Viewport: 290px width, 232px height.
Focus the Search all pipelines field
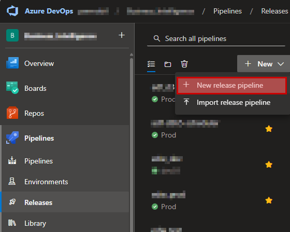tap(216, 39)
